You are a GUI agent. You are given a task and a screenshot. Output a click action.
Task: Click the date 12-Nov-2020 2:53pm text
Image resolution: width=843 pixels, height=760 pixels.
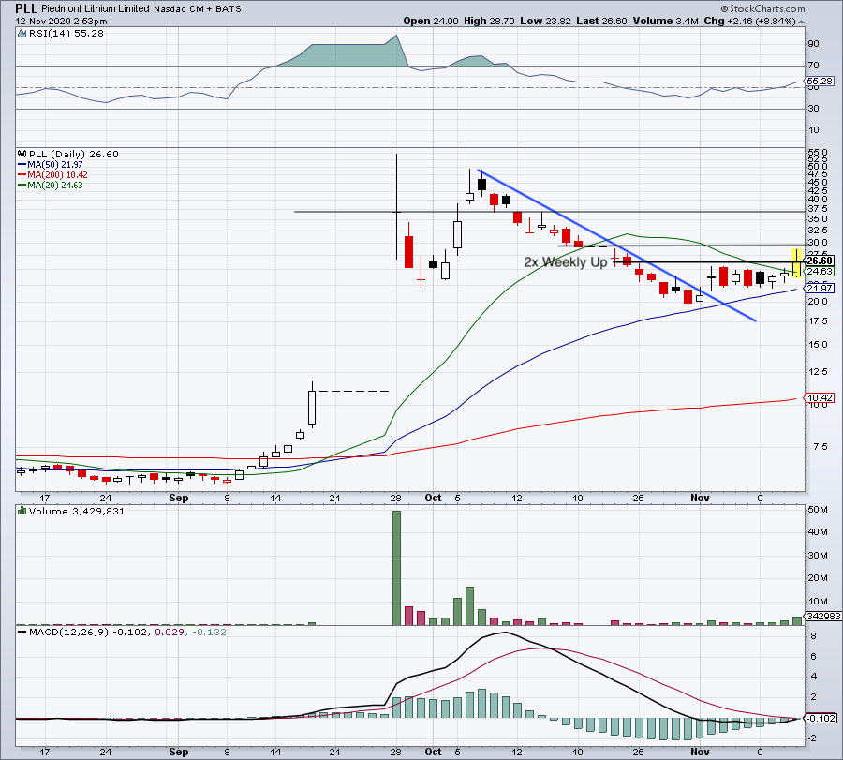[x=61, y=22]
